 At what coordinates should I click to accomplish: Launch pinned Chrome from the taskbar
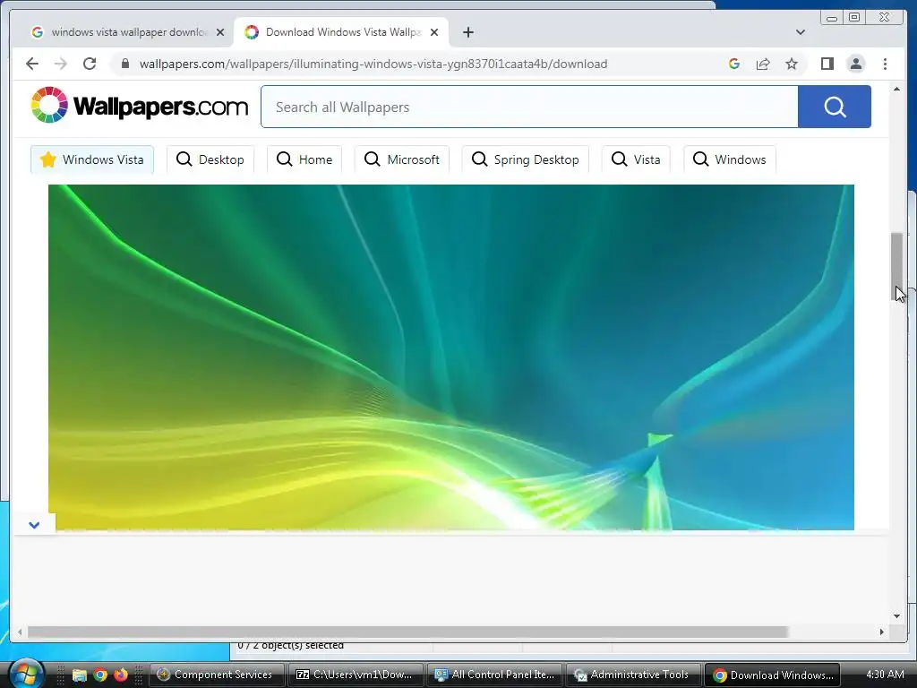click(100, 675)
